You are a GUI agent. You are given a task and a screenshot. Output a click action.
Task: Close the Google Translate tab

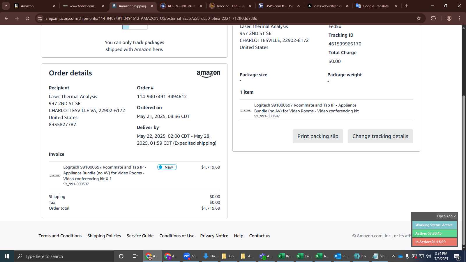[396, 6]
